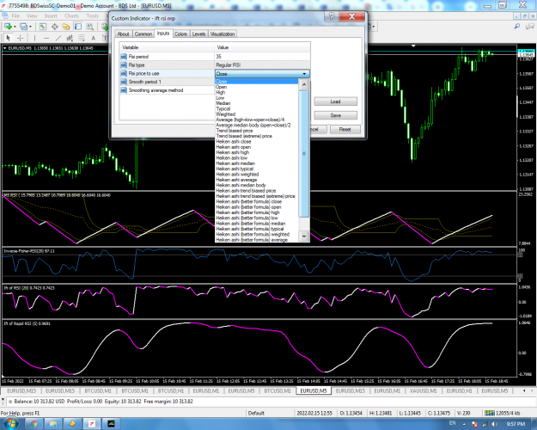537x430 pixels.
Task: Collapse the Rsi price to use combo box
Action: point(304,74)
